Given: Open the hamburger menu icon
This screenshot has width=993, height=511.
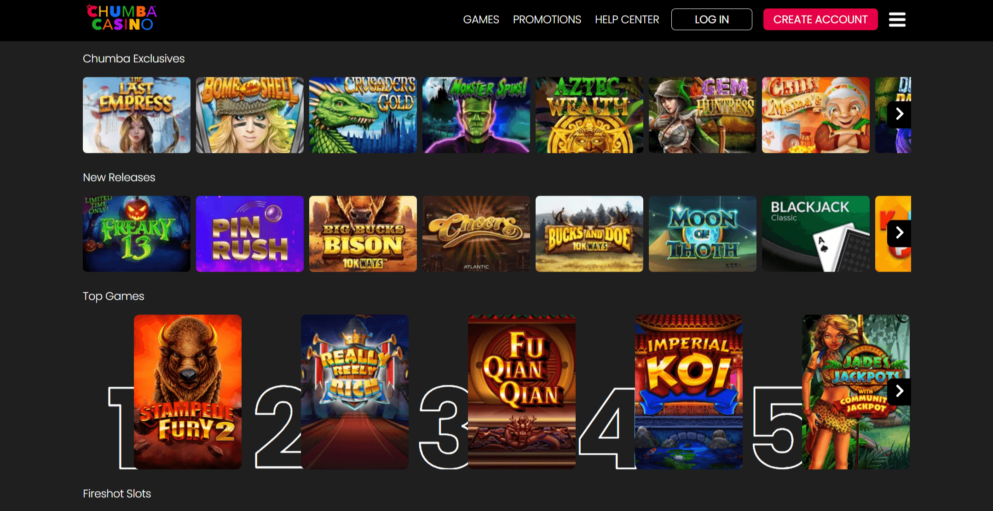Looking at the screenshot, I should pos(897,20).
